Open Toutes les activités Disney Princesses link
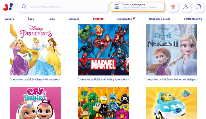This screenshot has height=119, width=206. coord(35,80)
